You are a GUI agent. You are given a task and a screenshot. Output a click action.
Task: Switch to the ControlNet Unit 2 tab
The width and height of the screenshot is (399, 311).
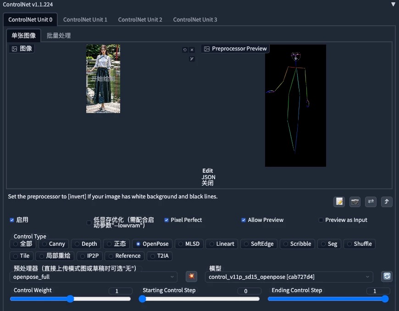(x=140, y=19)
